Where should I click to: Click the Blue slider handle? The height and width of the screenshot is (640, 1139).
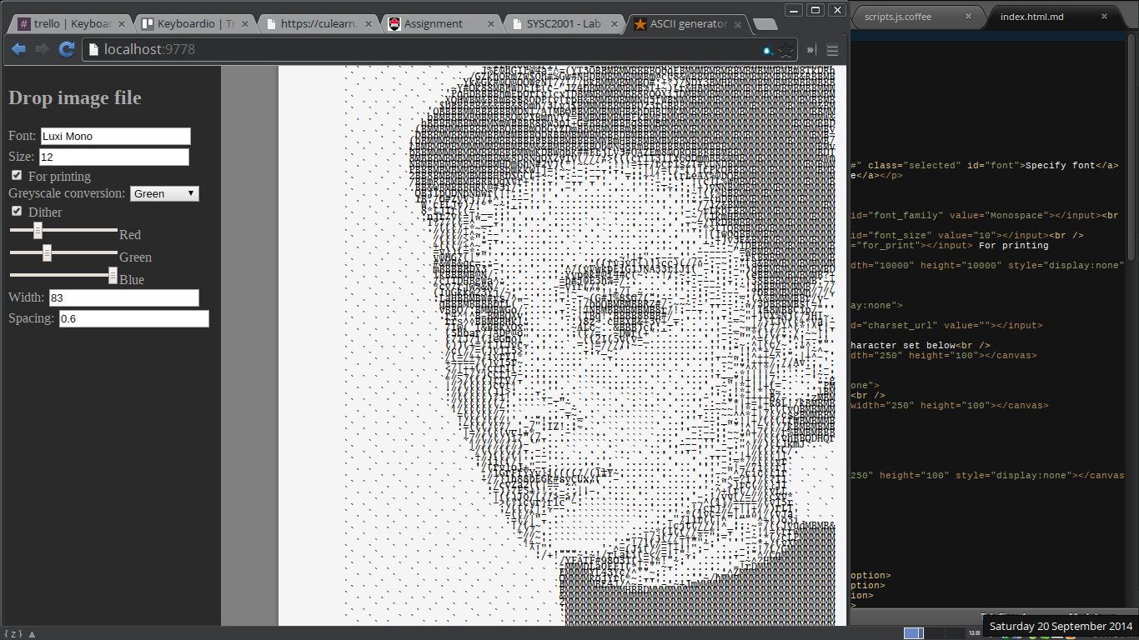(x=113, y=275)
